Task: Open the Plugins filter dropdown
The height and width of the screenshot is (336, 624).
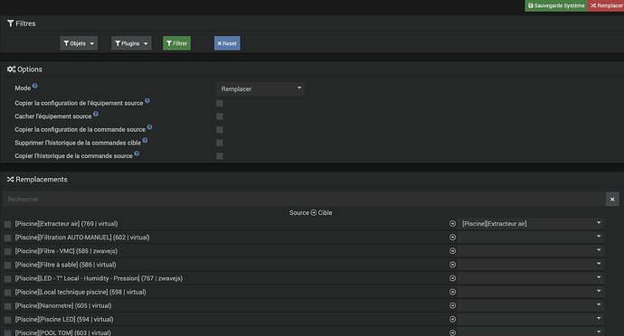Action: (131, 43)
